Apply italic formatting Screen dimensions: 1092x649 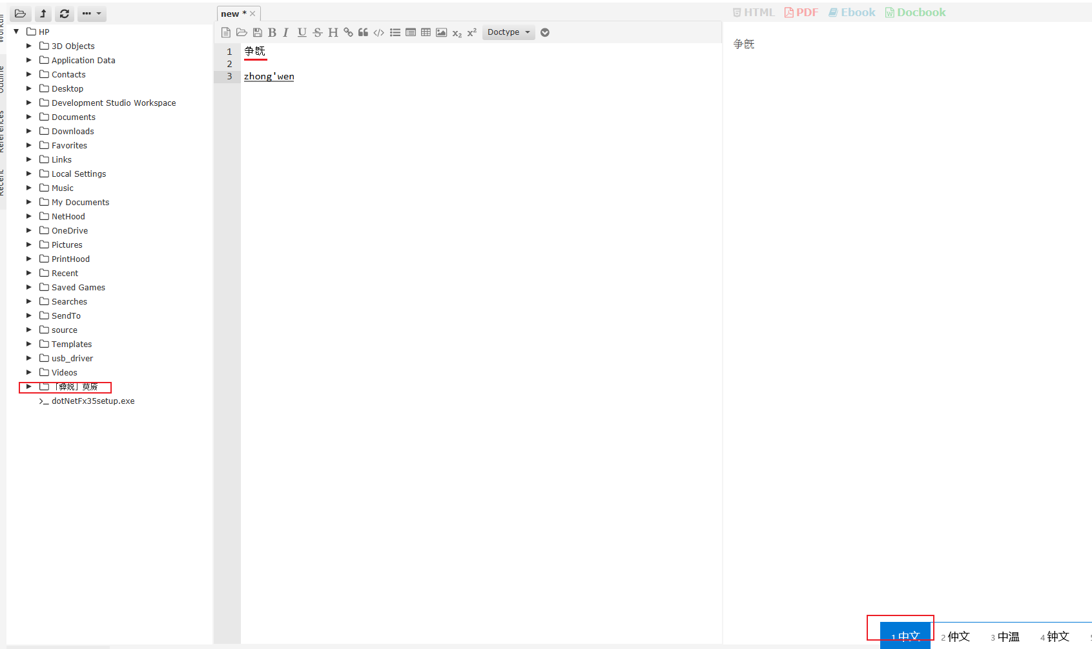click(x=286, y=32)
